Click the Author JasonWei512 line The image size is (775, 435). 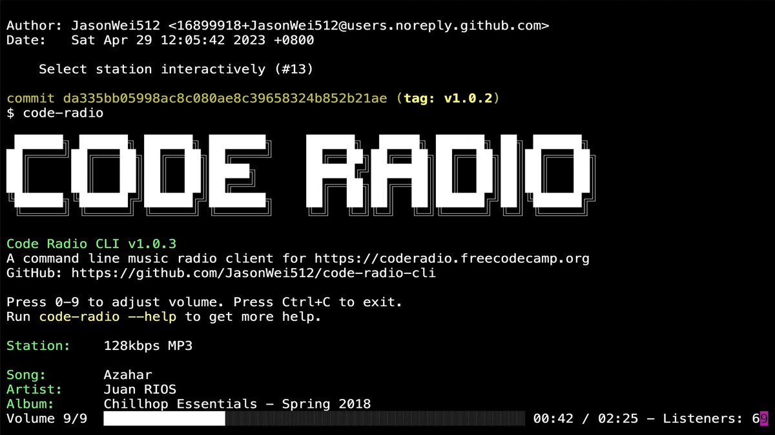278,26
